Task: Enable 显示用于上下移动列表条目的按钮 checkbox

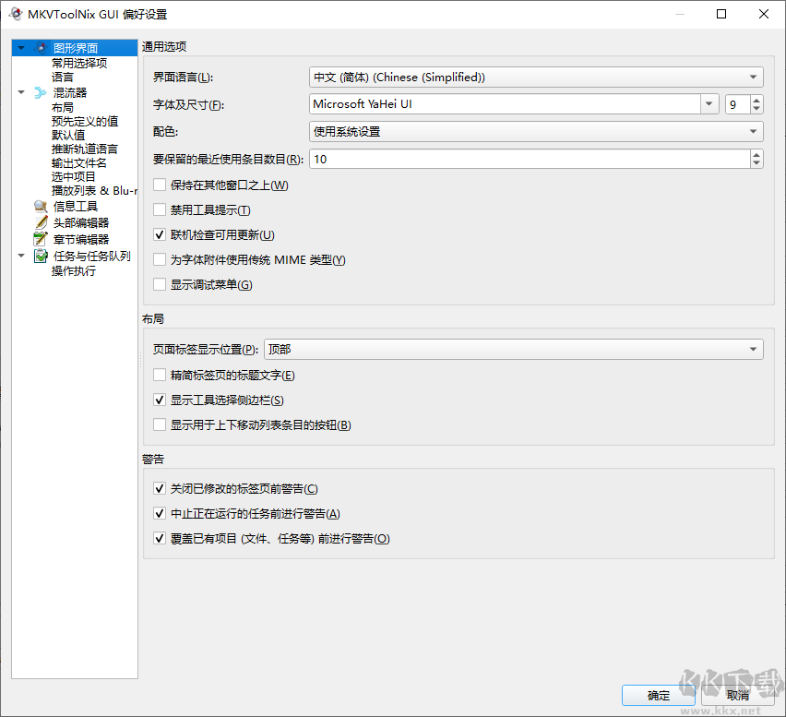Action: coord(160,424)
